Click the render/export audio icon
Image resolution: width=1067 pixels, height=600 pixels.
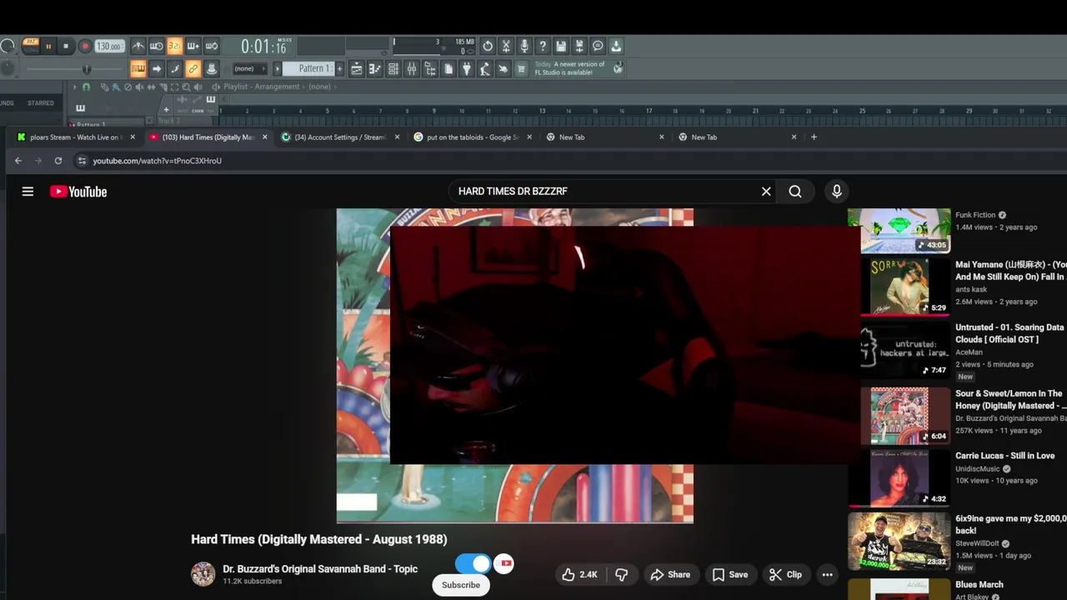click(x=579, y=46)
